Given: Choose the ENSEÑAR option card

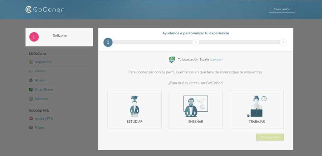Looking at the screenshot, I should click(x=196, y=110).
